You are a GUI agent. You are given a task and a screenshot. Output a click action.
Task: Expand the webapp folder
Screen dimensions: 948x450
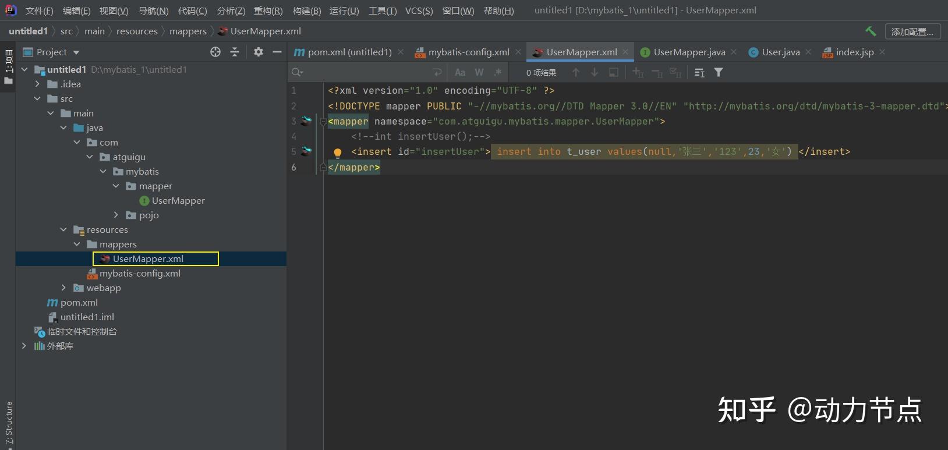point(63,288)
